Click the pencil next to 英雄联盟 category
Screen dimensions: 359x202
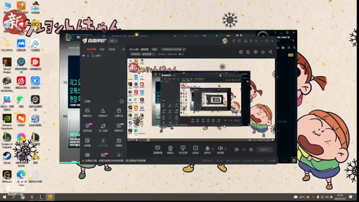pos(153,54)
